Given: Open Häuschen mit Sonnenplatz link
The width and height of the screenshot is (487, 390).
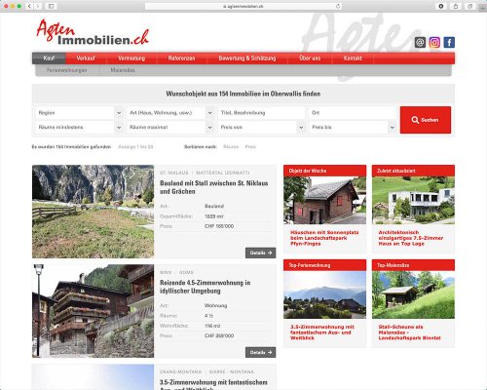Looking at the screenshot, I should (x=324, y=238).
